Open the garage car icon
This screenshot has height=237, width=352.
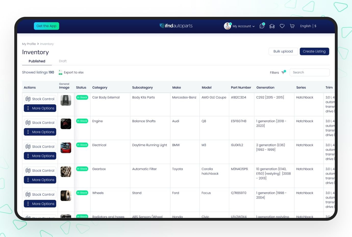pyautogui.click(x=272, y=26)
